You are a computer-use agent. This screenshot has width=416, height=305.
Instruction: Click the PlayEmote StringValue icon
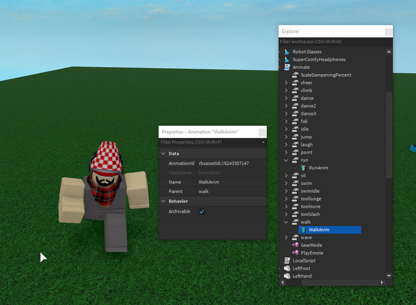[x=298, y=253]
